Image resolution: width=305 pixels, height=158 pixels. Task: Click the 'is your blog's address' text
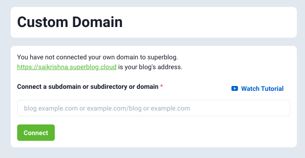[x=150, y=67]
